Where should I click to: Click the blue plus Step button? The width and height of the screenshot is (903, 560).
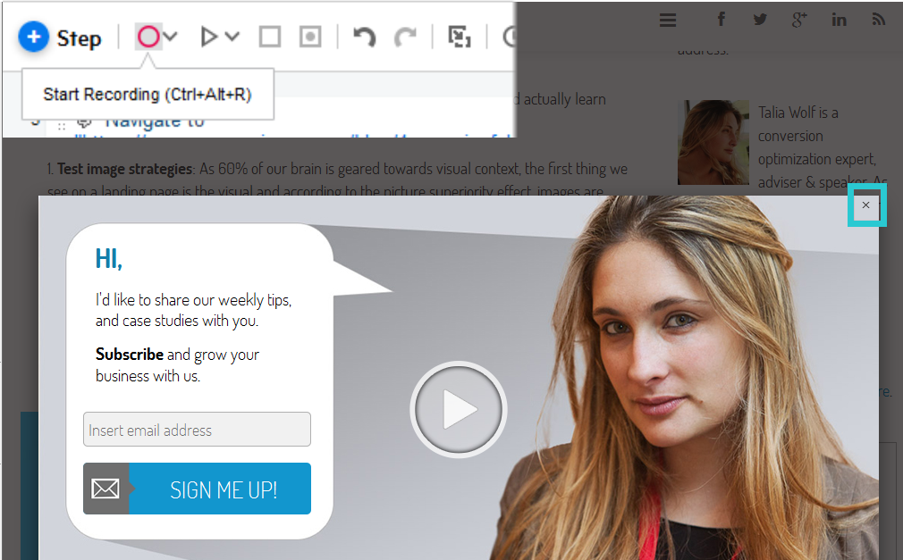(x=60, y=38)
